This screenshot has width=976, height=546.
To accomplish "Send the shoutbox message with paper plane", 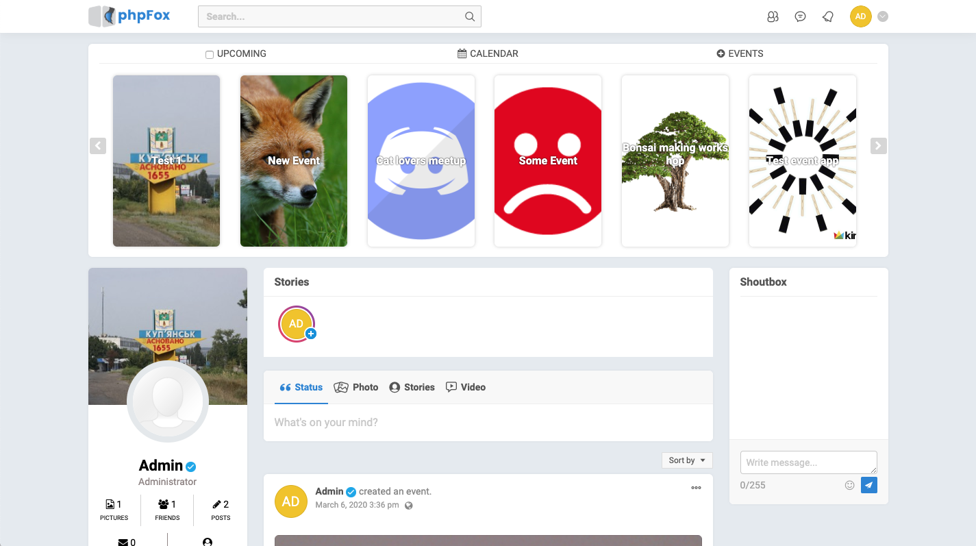I will coord(868,485).
